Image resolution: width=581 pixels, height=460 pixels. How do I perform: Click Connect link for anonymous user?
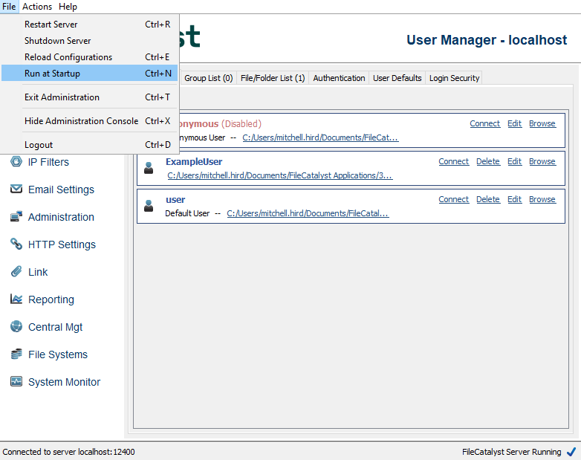click(484, 123)
